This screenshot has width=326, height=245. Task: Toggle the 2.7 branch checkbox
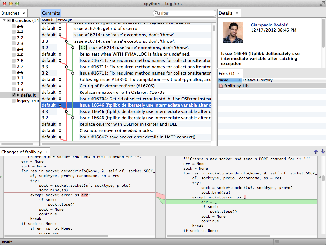point(13,66)
